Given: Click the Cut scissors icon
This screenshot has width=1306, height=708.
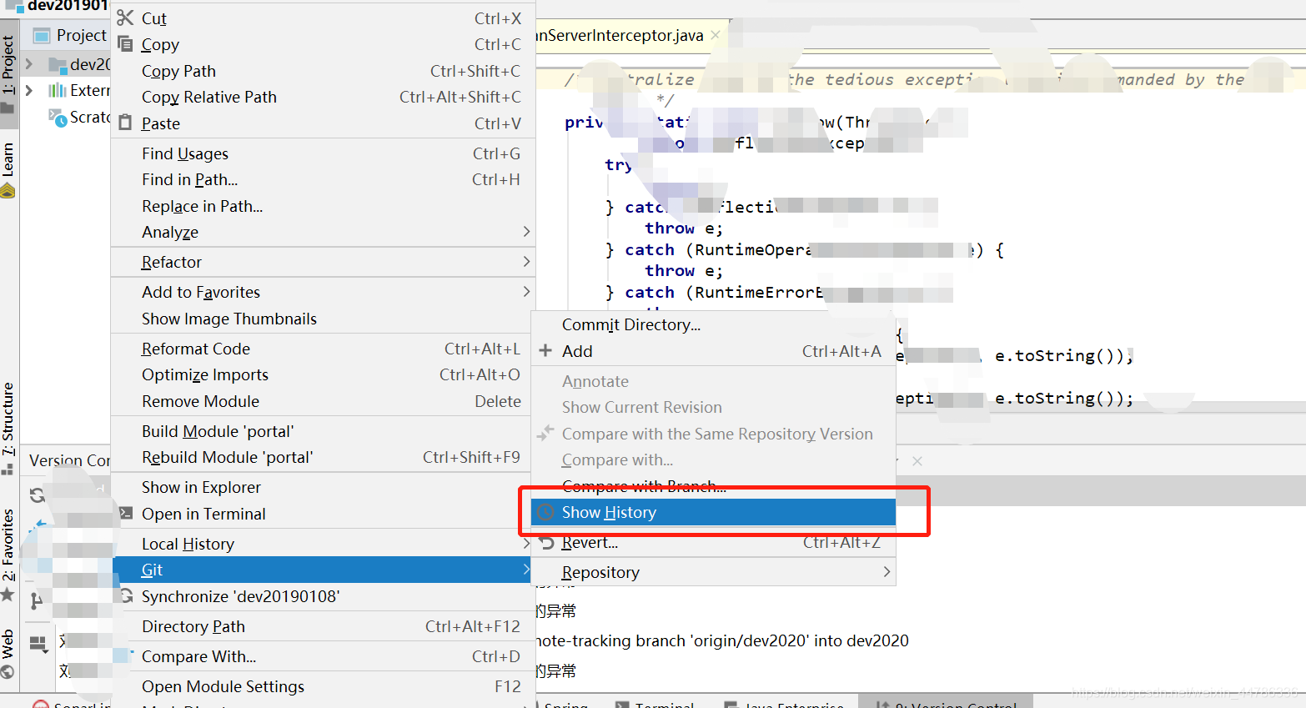Looking at the screenshot, I should [x=125, y=18].
